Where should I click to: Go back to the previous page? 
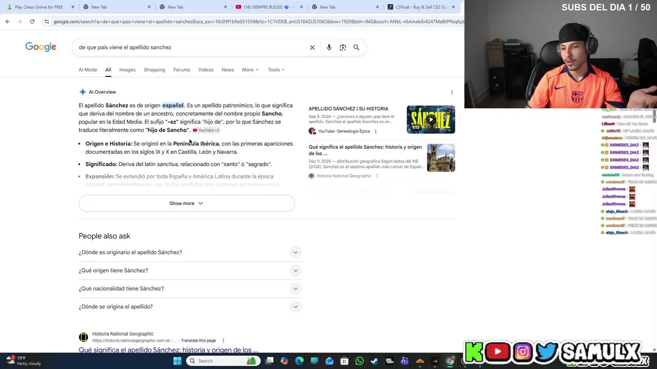pos(7,22)
